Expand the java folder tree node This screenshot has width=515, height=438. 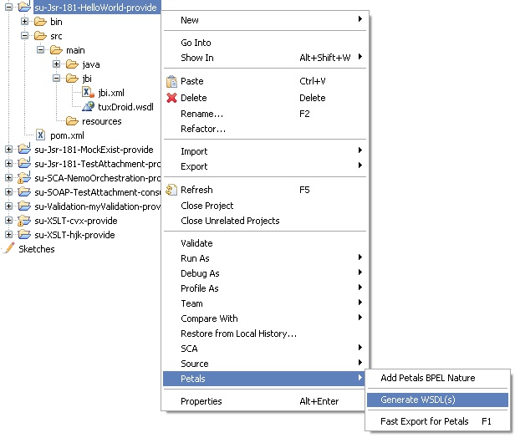coord(56,64)
